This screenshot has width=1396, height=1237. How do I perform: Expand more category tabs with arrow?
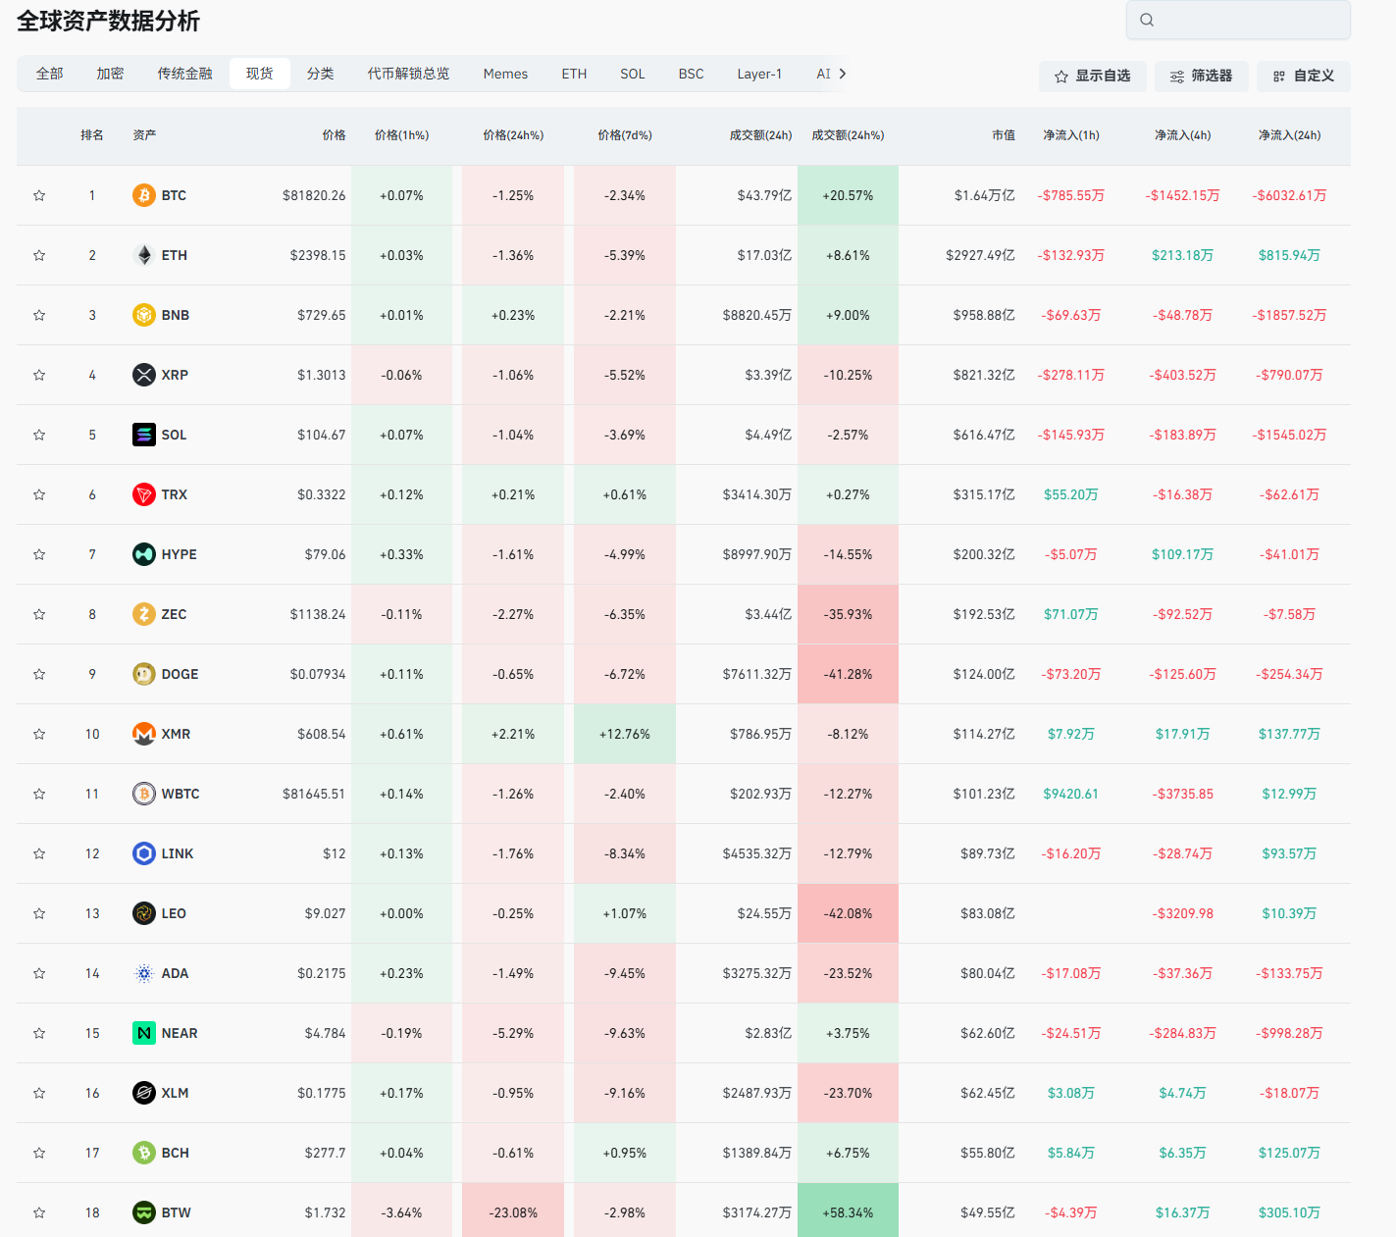tap(843, 74)
